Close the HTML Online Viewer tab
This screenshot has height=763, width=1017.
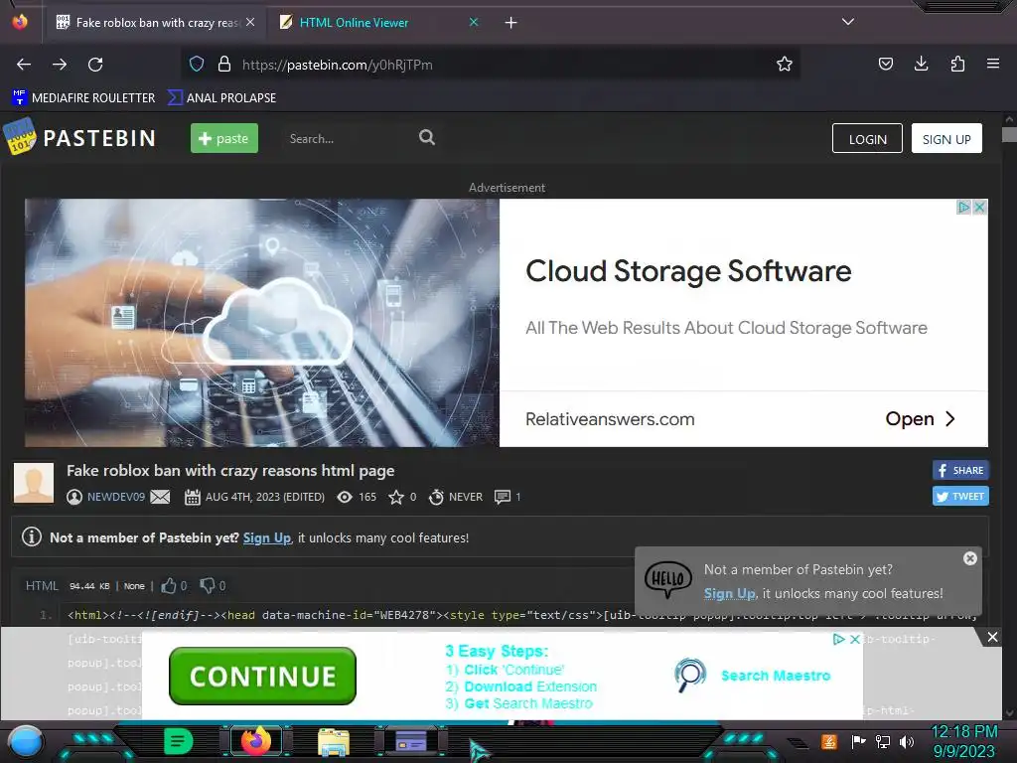474,22
